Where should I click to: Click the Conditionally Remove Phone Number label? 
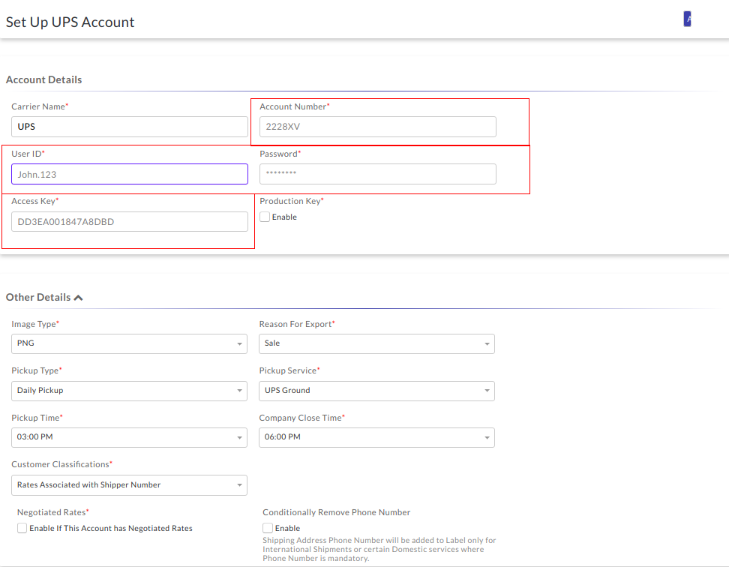point(337,512)
